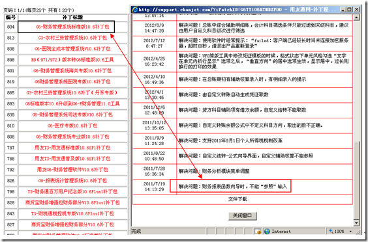
Task: Open patch link G6-财务管理系统标准版10.6补丁包
Action: tap(72, 27)
